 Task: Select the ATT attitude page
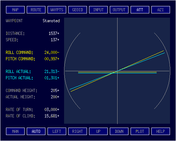(x=140, y=10)
